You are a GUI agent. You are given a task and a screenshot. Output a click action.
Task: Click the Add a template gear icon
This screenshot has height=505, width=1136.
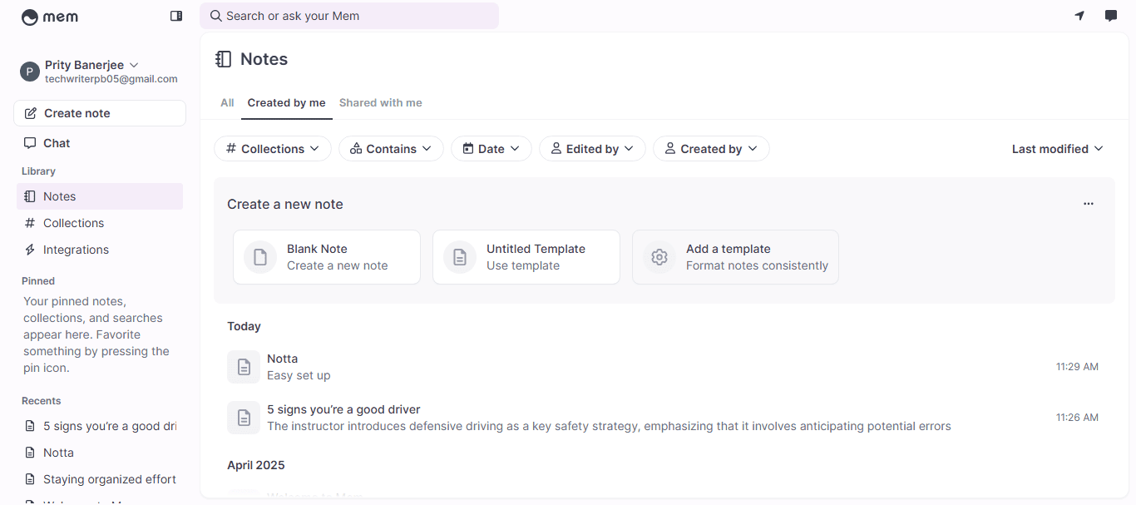tap(659, 257)
